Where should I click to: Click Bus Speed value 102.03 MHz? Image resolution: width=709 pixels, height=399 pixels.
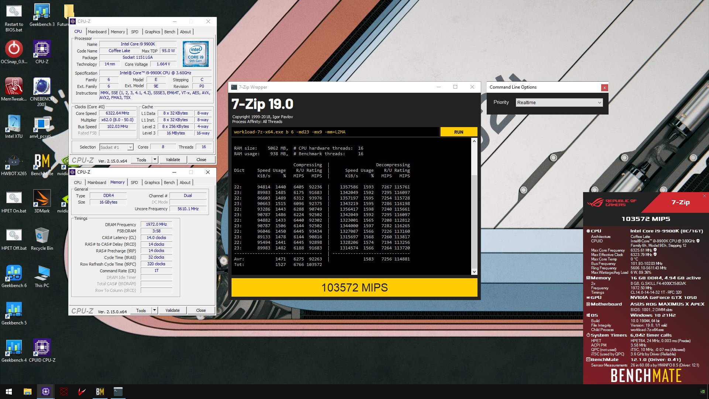coord(117,127)
